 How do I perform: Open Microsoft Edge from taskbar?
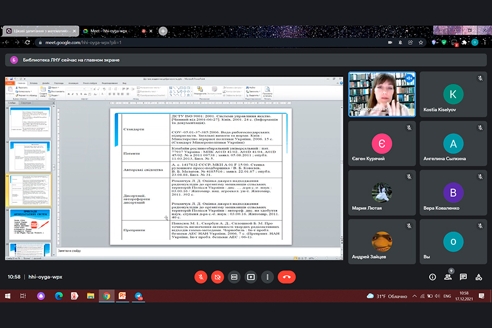(58, 296)
